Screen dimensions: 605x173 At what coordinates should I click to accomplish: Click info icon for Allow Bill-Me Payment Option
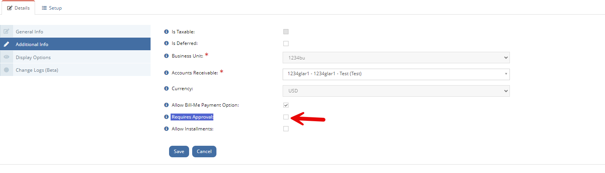(x=166, y=105)
